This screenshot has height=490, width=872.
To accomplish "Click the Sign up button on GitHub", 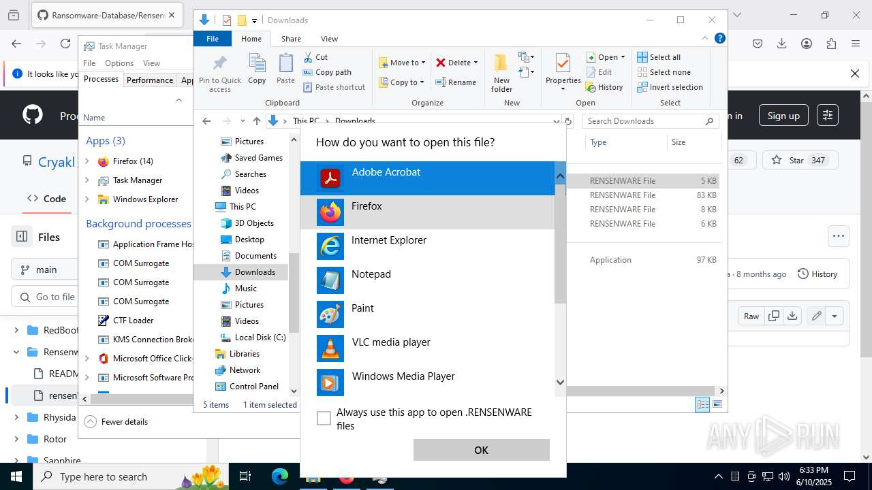I will tap(783, 116).
